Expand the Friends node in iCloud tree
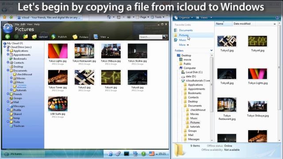 [8, 94]
